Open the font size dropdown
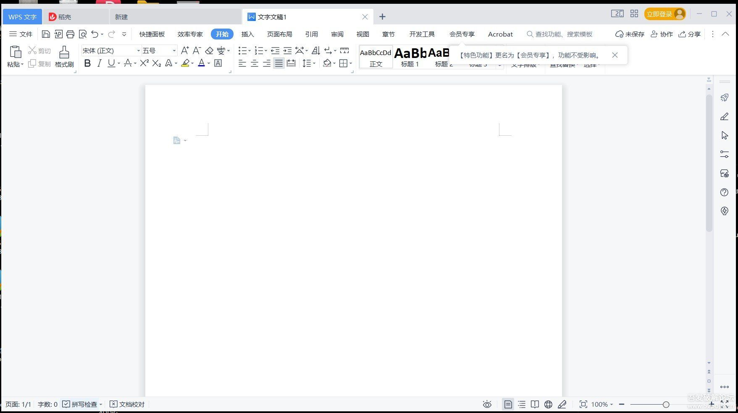This screenshot has width=738, height=413. click(174, 50)
